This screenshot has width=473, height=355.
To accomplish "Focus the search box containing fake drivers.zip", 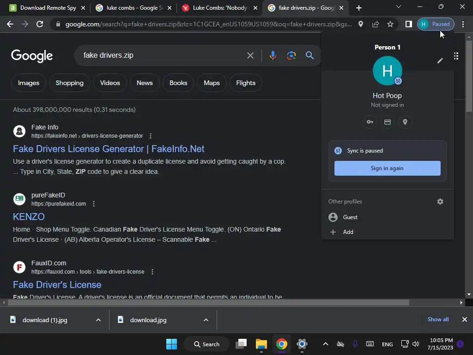I will [x=163, y=55].
